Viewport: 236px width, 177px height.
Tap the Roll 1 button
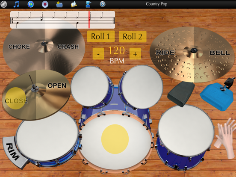tap(101, 36)
